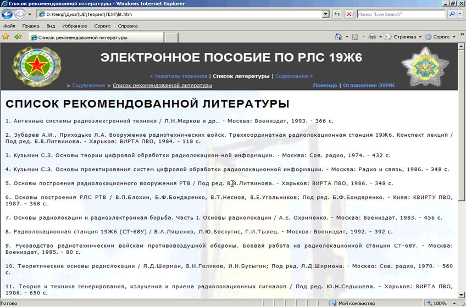Click the Stop loading X icon

[348, 14]
